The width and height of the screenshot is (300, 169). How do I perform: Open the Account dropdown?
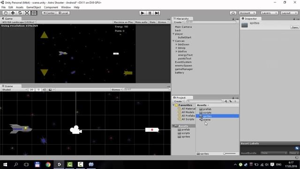point(247,13)
